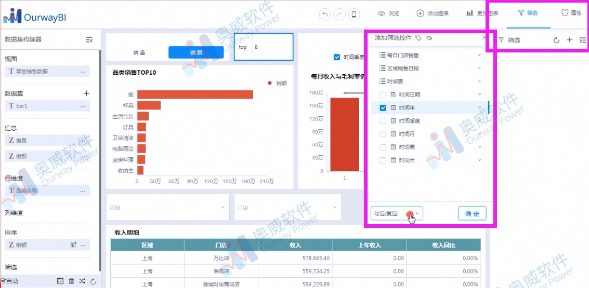Click the 万达店 table cell
Viewport: 589px width, 288px height.
coord(221,258)
